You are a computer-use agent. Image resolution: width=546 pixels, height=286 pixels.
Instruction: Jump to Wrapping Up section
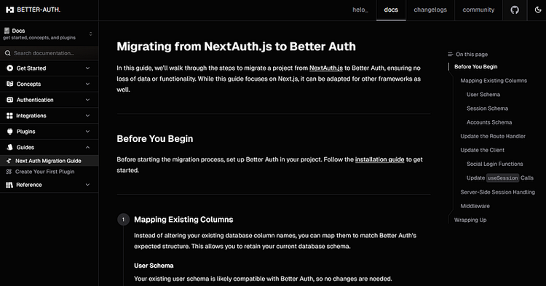pos(470,220)
